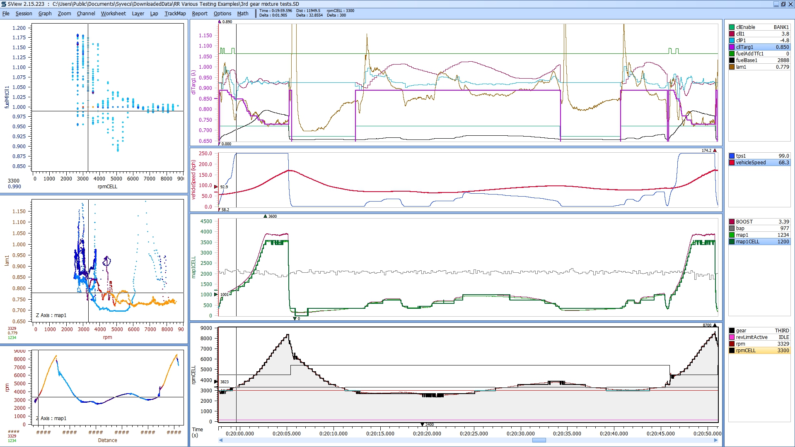
Task: Click the fuelMltCll1 Y-axis label
Action: [x=7, y=97]
